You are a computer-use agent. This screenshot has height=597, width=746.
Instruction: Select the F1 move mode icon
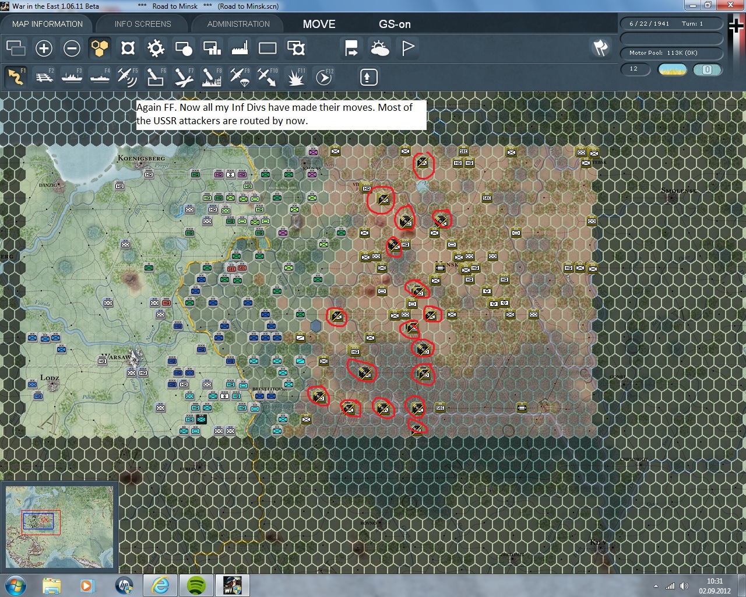(16, 77)
